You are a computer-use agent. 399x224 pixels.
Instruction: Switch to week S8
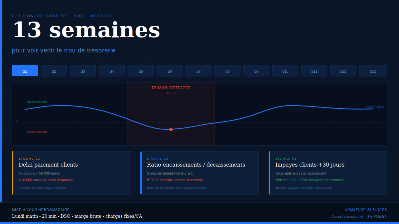coord(227,71)
